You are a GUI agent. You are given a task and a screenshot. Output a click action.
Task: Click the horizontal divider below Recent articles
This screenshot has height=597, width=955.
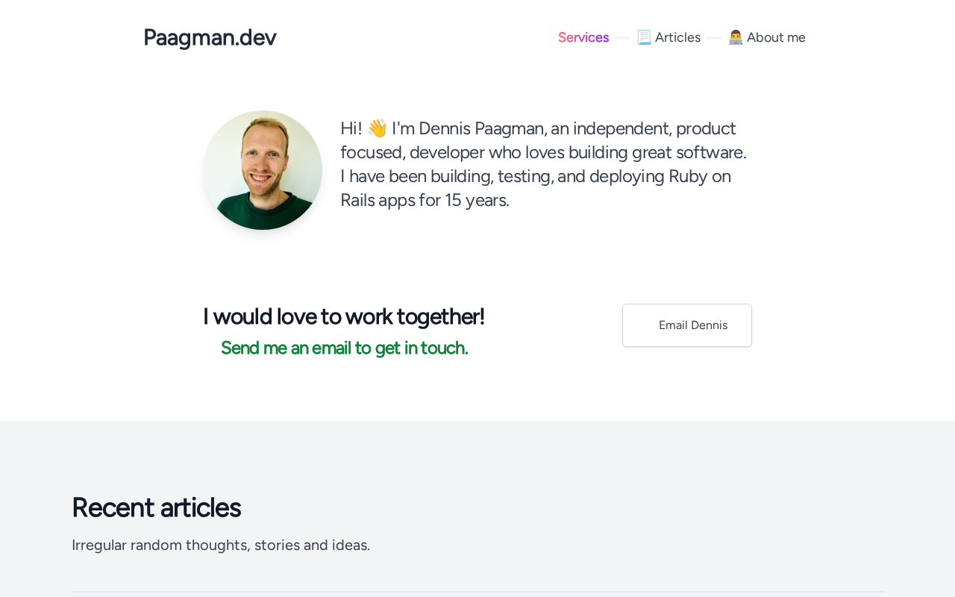tap(477, 592)
